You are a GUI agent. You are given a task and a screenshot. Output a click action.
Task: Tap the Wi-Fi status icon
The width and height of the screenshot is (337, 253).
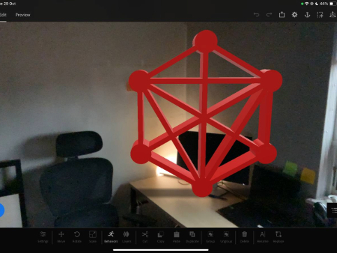click(x=307, y=3)
